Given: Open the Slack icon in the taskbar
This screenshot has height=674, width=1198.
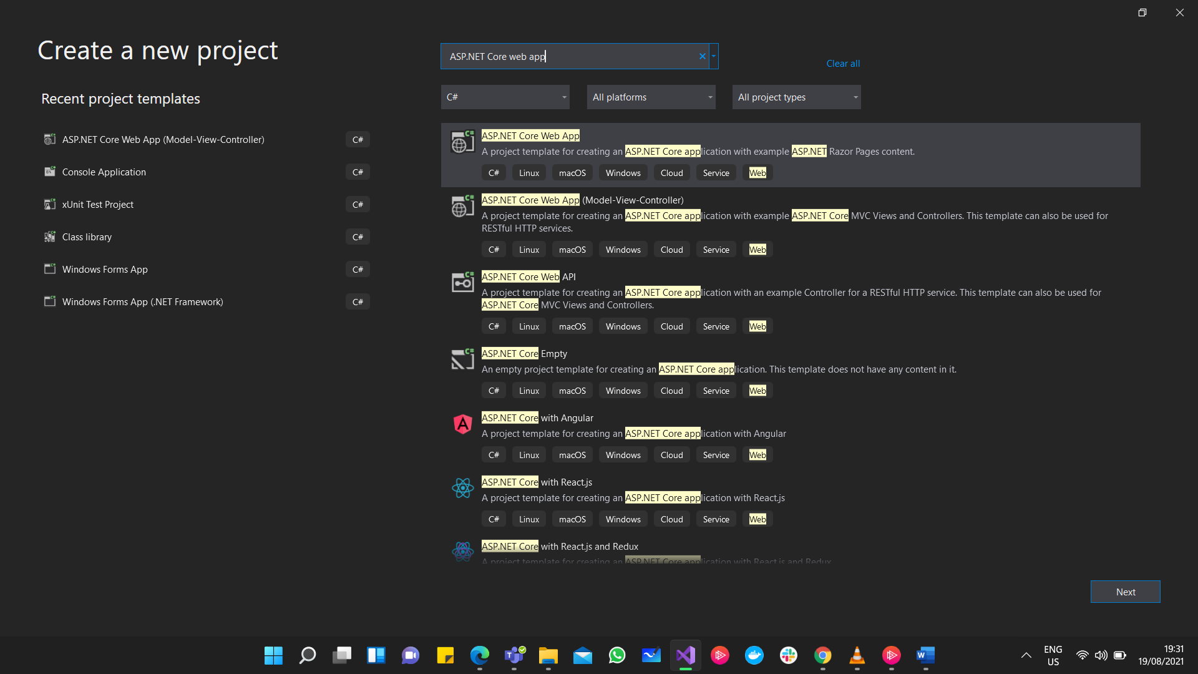Looking at the screenshot, I should (x=788, y=655).
